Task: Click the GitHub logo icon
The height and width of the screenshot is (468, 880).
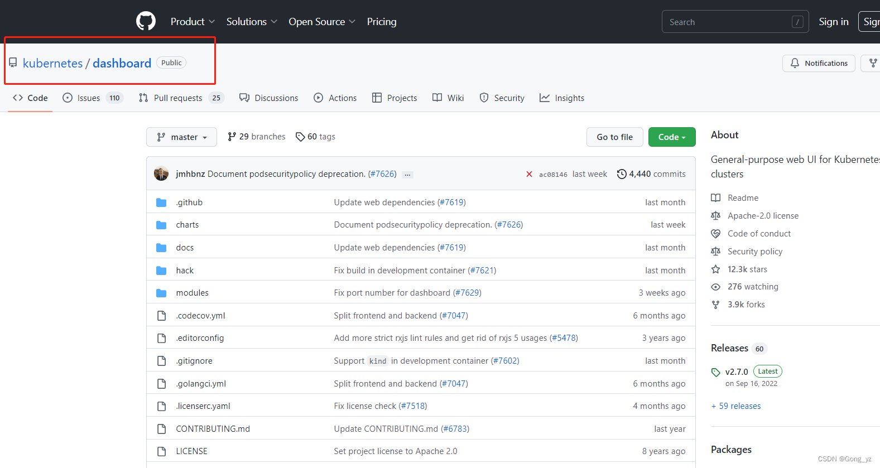Action: [146, 22]
